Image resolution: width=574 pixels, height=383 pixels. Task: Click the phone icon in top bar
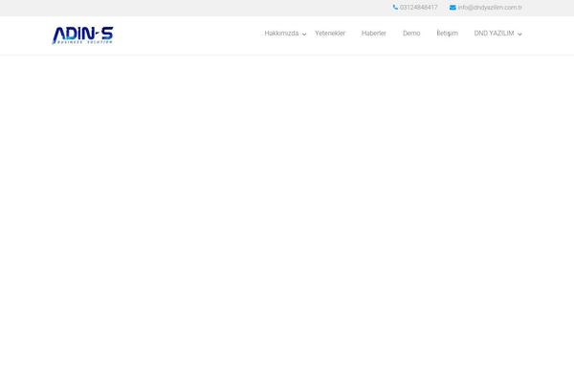click(395, 8)
